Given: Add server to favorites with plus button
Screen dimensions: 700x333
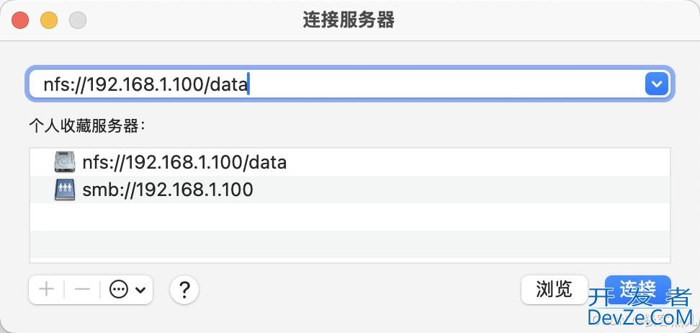Looking at the screenshot, I should tap(46, 290).
